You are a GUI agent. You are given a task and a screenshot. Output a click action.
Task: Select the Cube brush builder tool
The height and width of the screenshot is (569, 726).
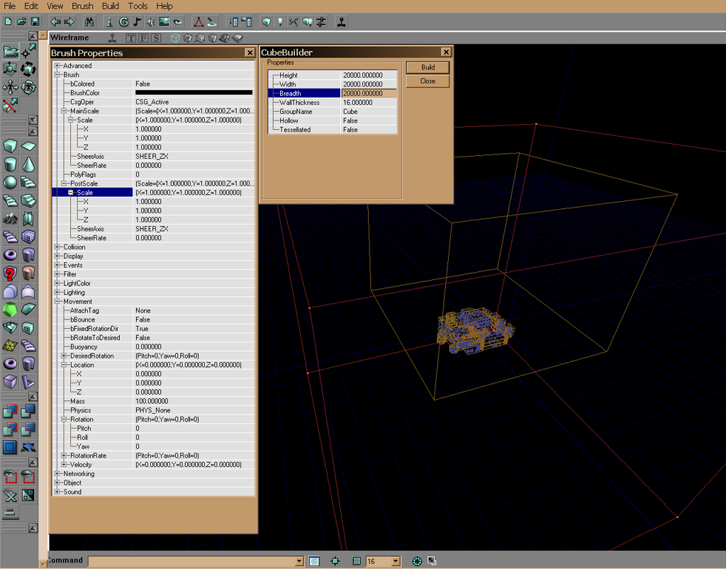pos(10,146)
